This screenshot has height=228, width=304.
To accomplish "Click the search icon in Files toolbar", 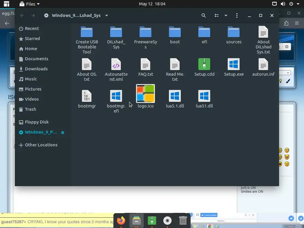I will 203,15.
